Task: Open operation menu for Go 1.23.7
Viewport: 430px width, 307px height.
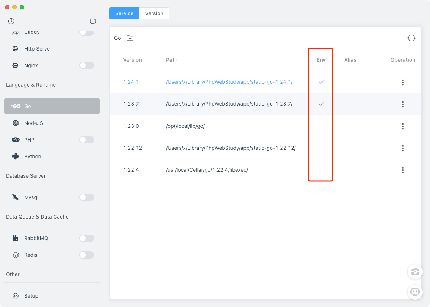Action: [x=402, y=104]
